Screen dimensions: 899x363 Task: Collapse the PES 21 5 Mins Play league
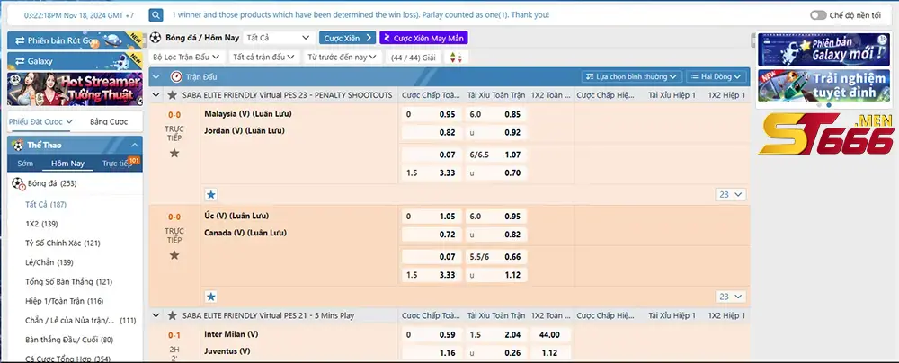click(156, 315)
